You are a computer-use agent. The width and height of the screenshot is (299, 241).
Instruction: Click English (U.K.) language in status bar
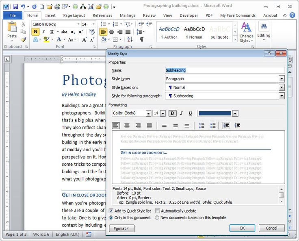67,234
